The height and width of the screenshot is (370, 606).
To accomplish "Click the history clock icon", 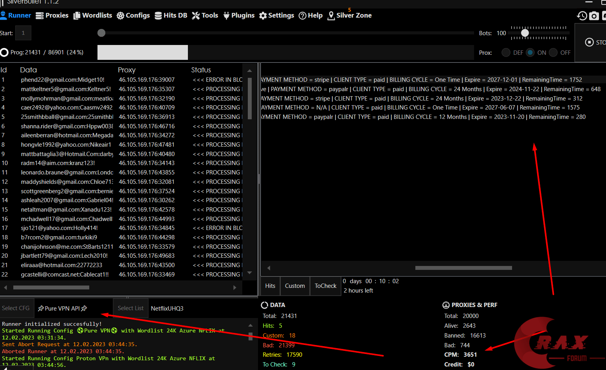I will [x=582, y=16].
